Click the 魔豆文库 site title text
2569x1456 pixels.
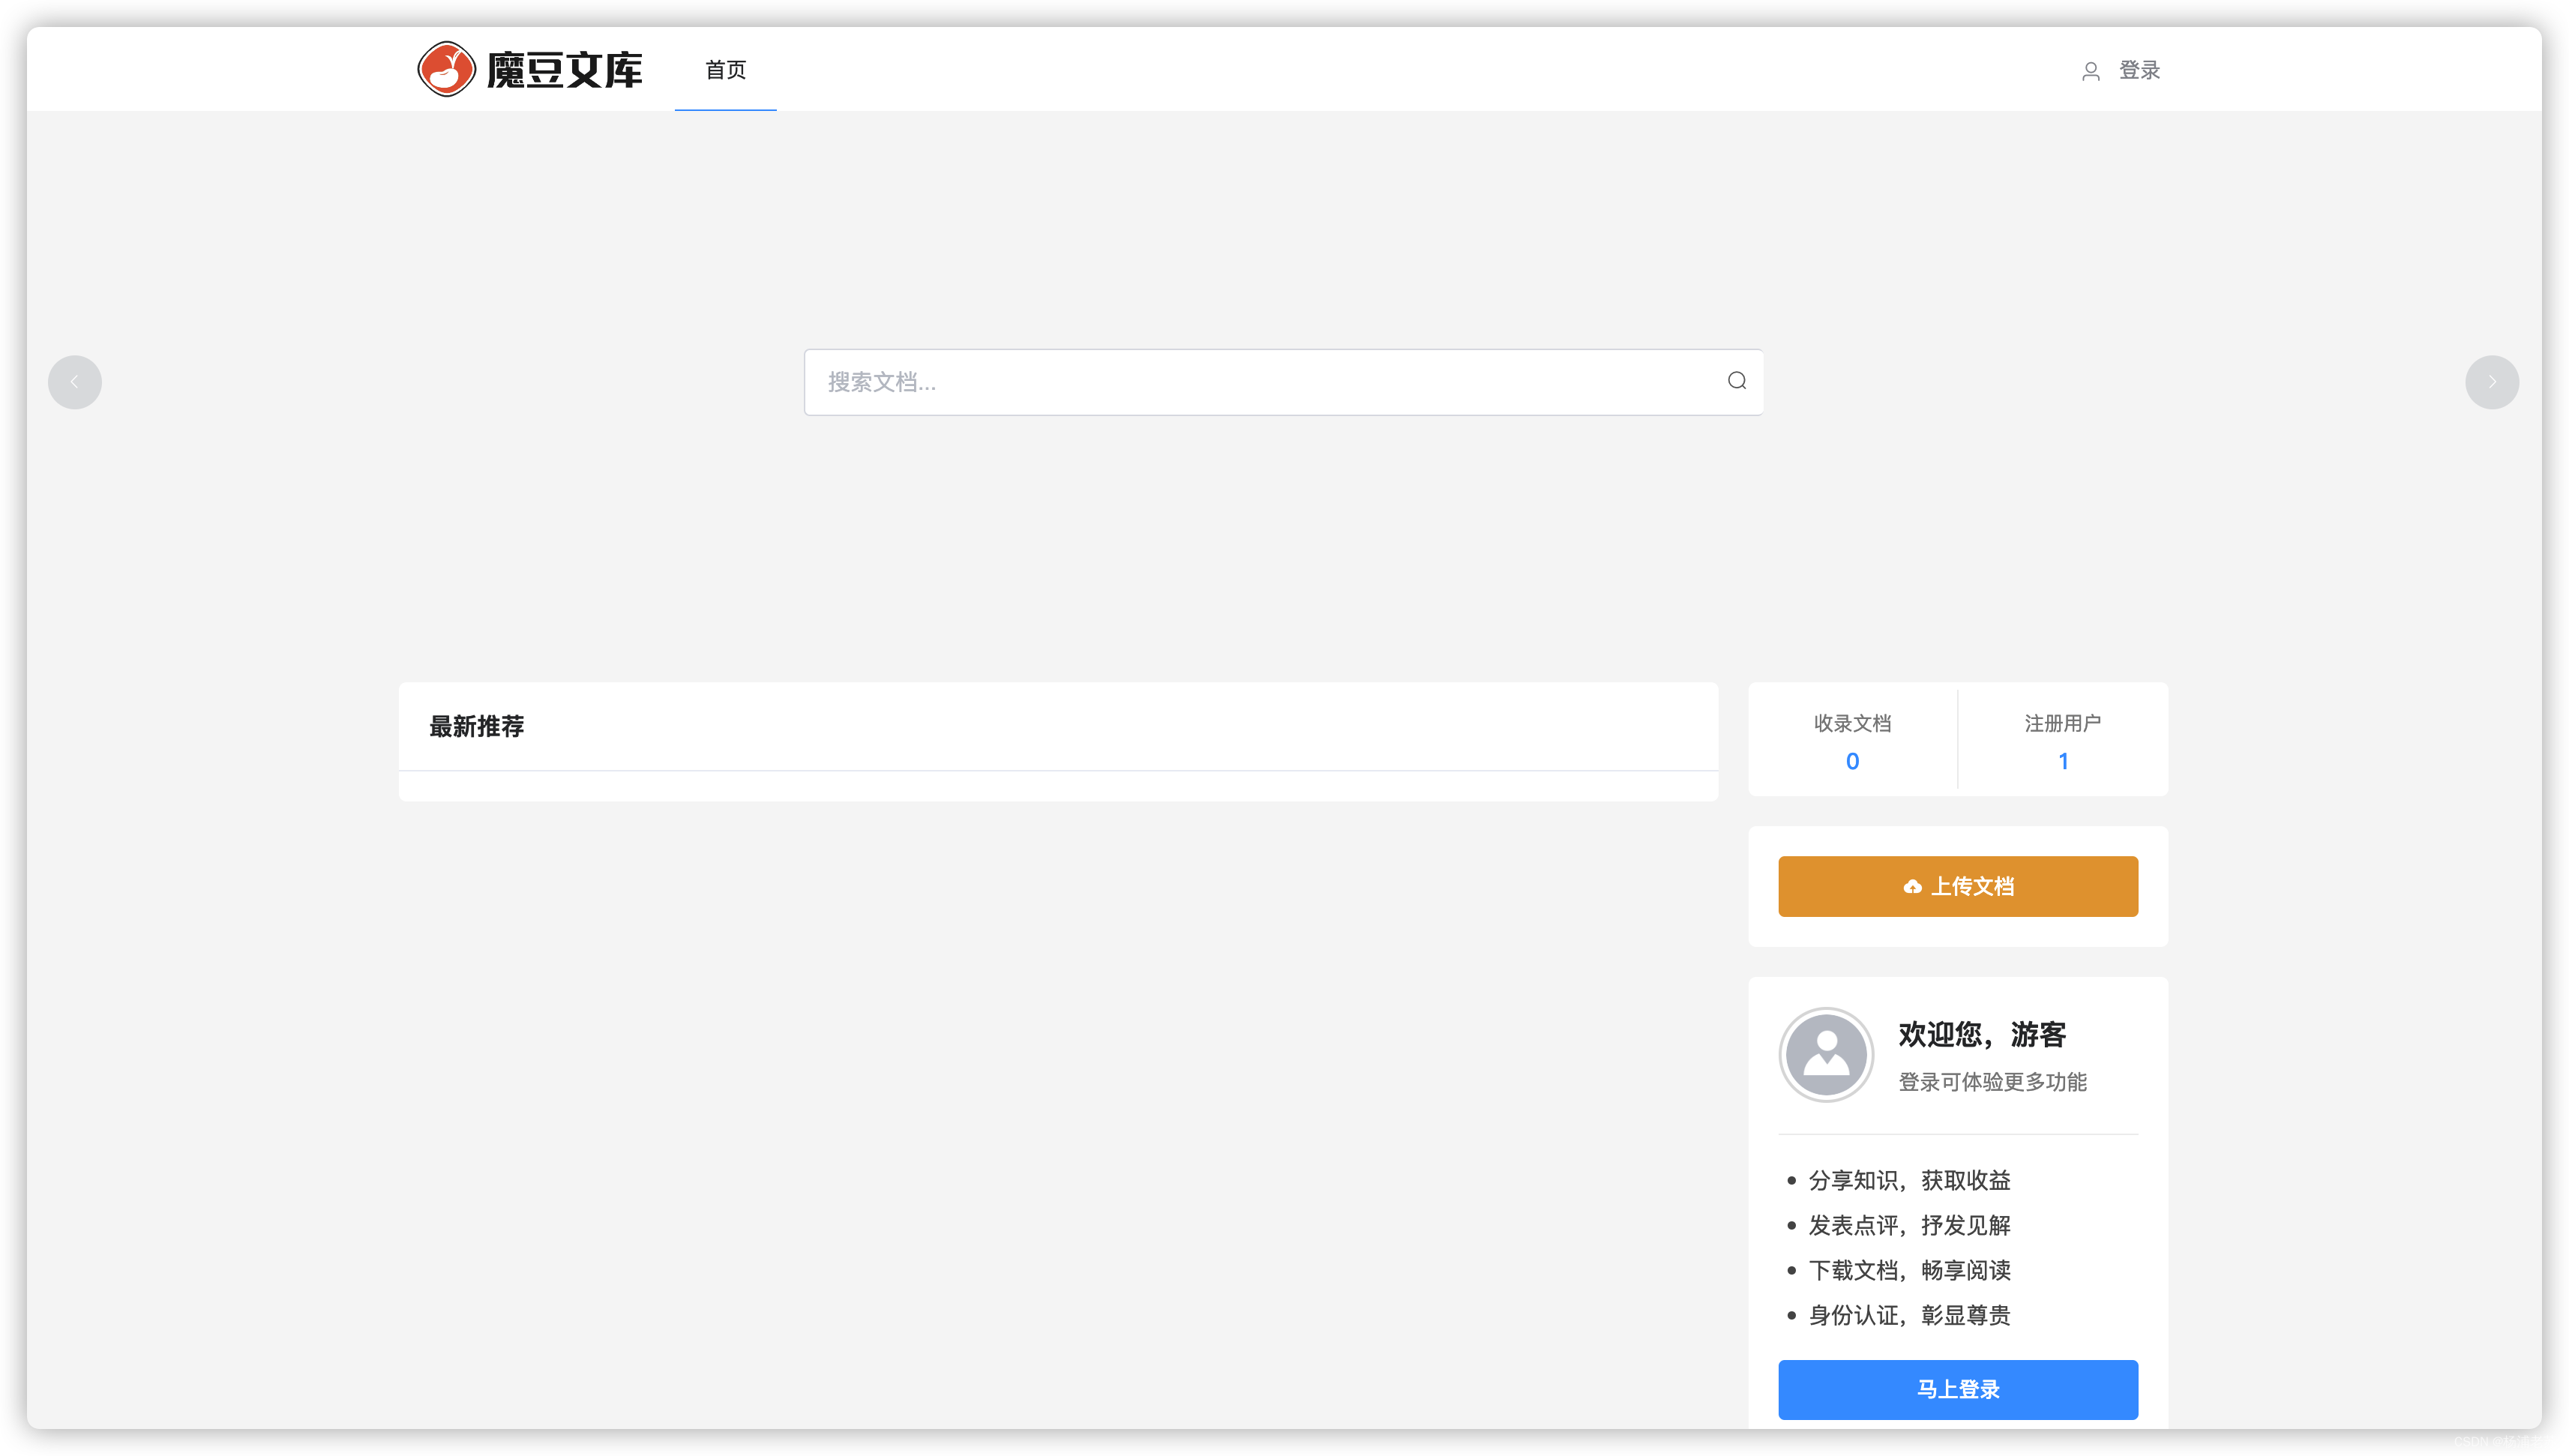tap(564, 70)
